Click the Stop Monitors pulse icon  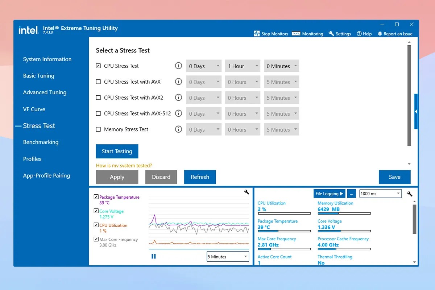tap(257, 33)
